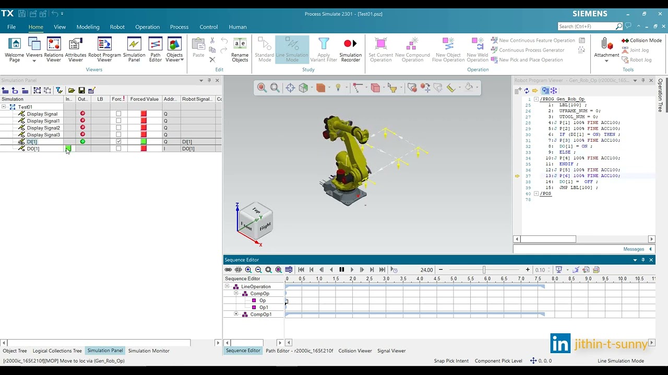Open Simulation Panel options dropdown arrow

click(x=201, y=80)
